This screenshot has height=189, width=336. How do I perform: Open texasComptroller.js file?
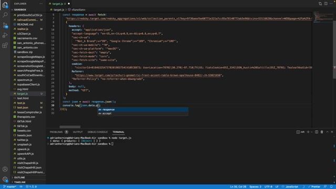pos(29,112)
